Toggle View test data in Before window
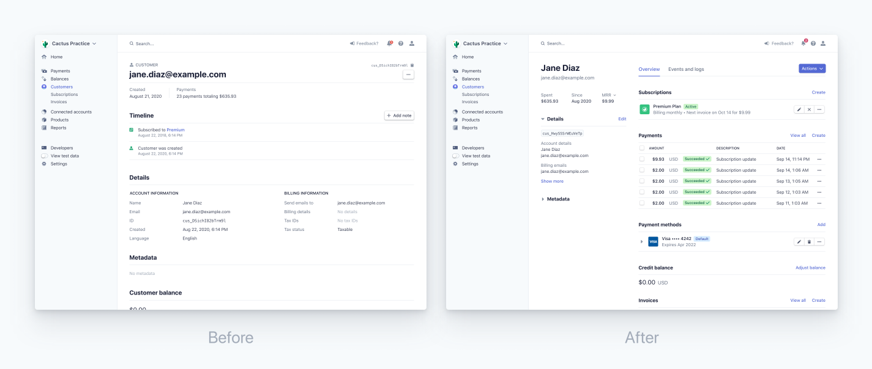872x369 pixels. tap(45, 156)
